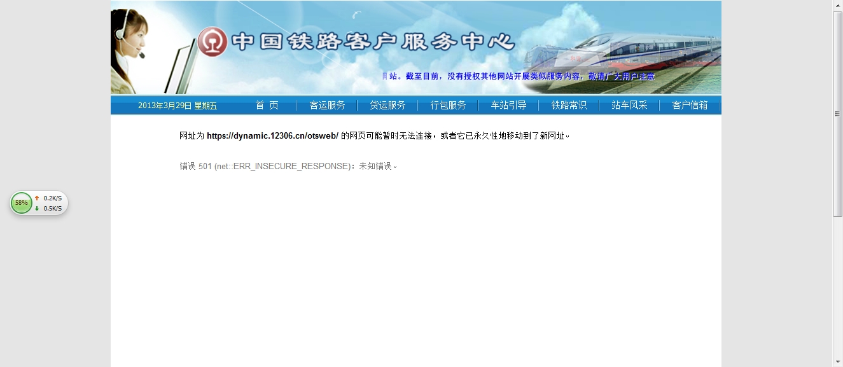Click the vertical scrollbar thumb

click(838, 114)
